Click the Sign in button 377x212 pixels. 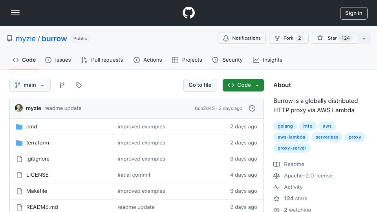[354, 13]
